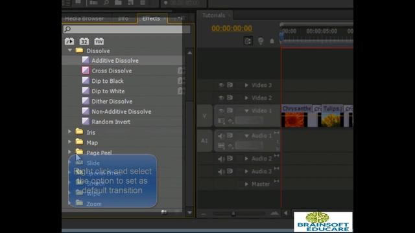Collapse the Video 1 track
The height and width of the screenshot is (233, 415).
pos(246,111)
